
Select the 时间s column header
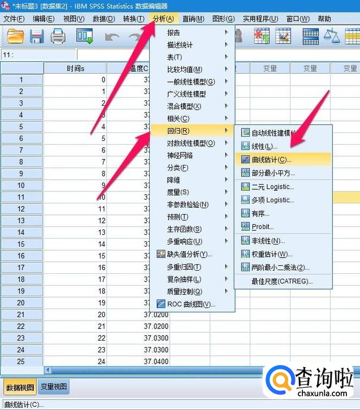(75, 68)
